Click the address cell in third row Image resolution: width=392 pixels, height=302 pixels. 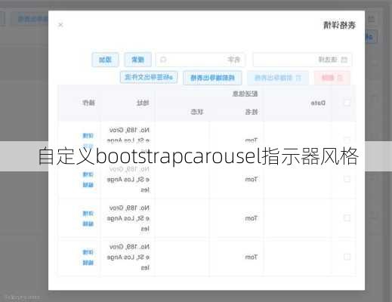click(x=128, y=218)
